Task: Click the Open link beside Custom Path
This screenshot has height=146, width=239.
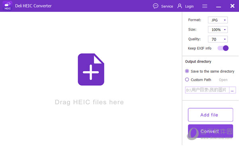Action: click(x=223, y=80)
